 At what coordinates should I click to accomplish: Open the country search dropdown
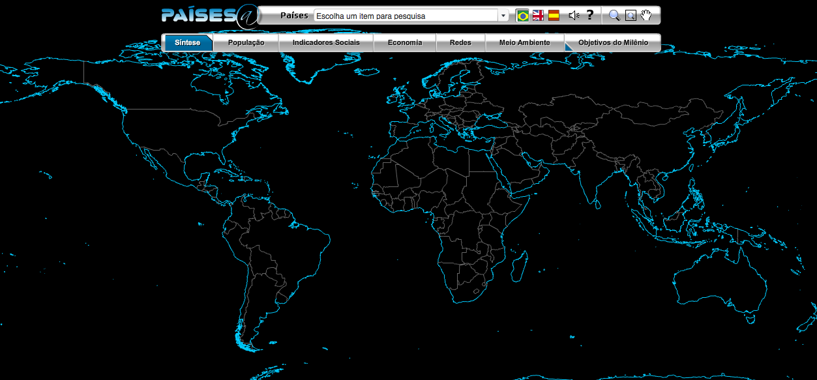503,14
